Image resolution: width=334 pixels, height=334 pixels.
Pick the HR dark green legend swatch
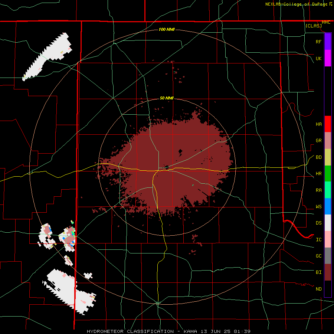tap(328, 173)
